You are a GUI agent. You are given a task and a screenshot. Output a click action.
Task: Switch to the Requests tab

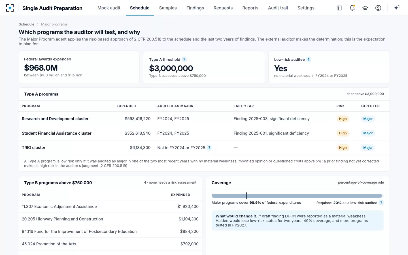(x=223, y=8)
